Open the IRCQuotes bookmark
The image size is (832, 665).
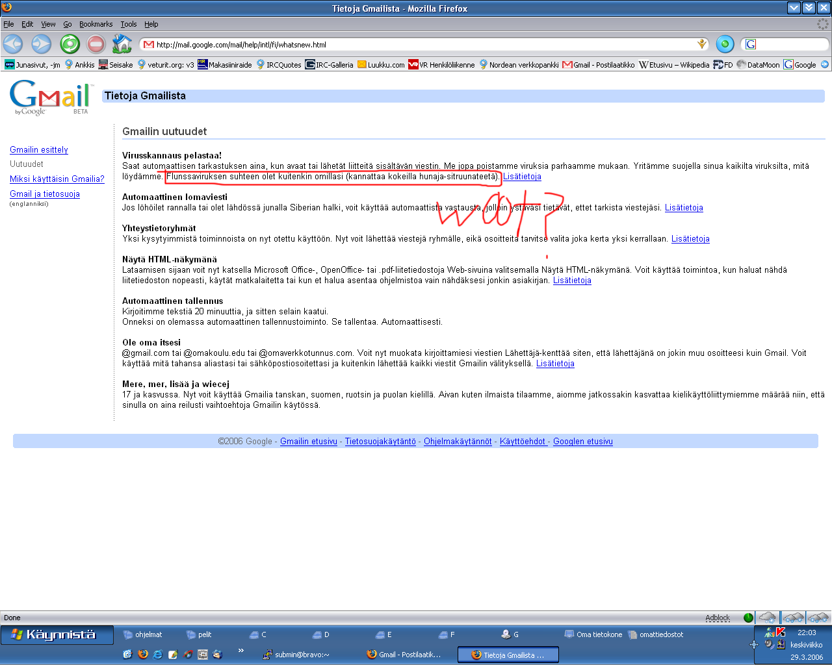(279, 64)
